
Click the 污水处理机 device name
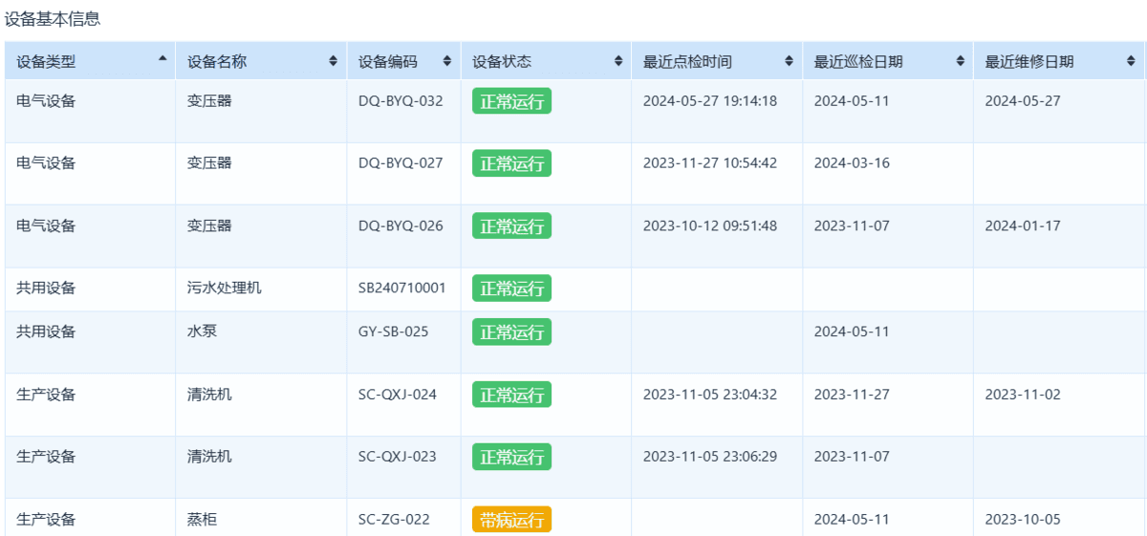(225, 288)
